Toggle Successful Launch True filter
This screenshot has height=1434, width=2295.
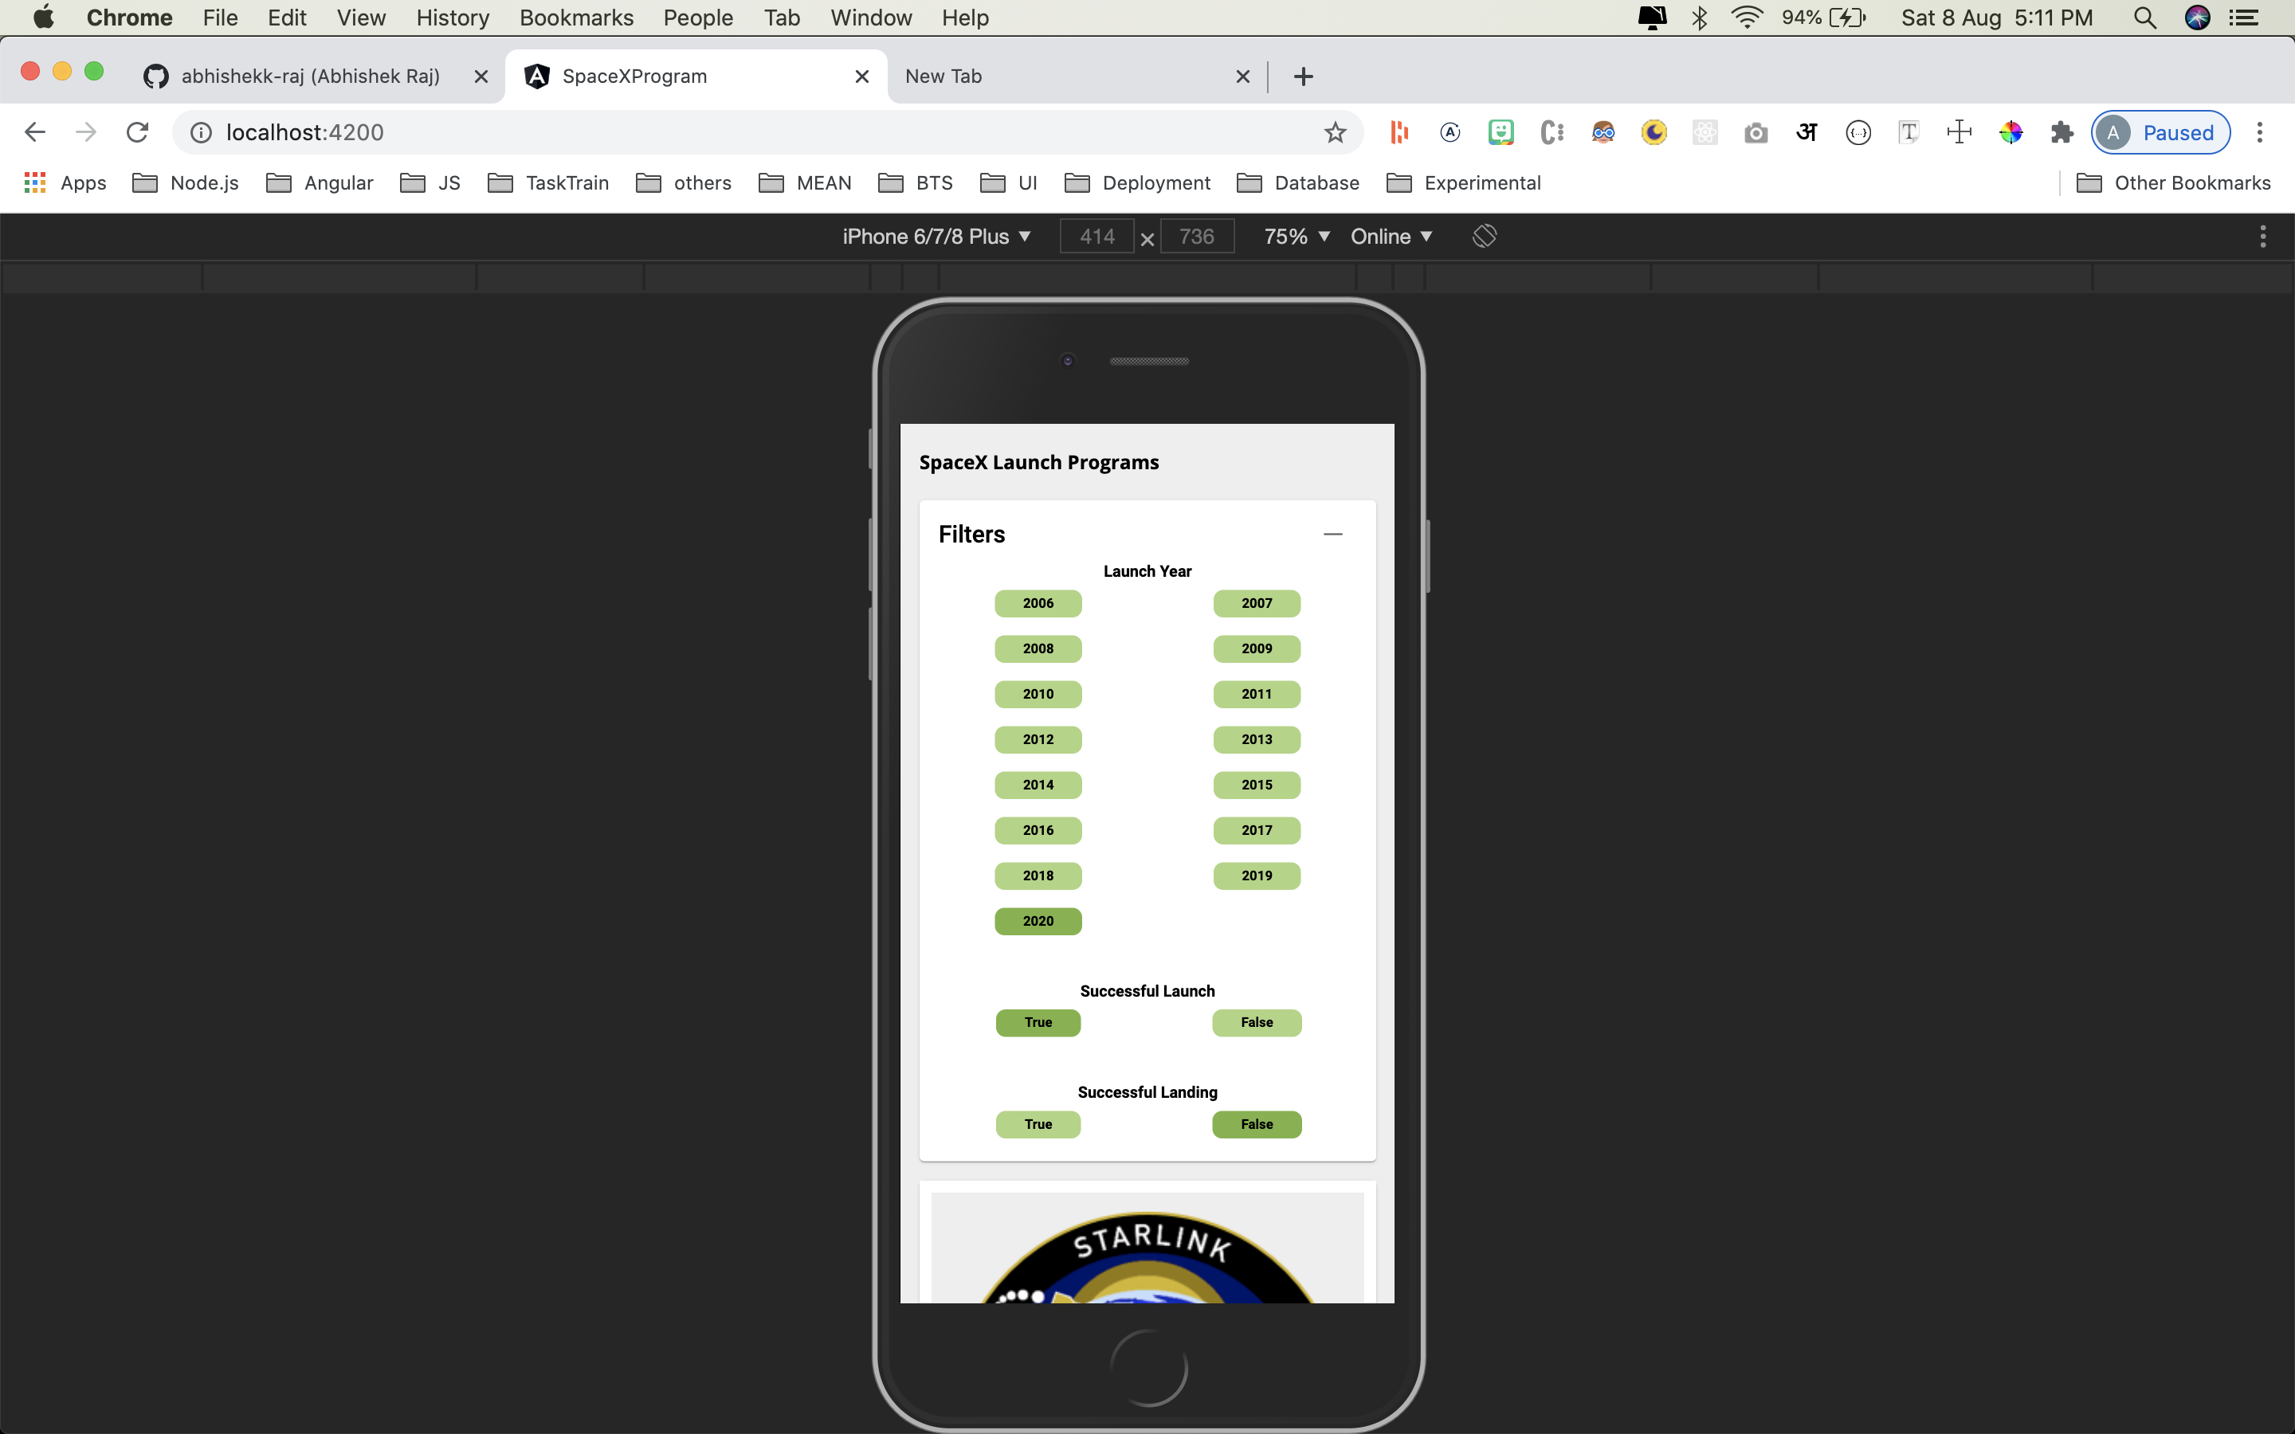[x=1038, y=1022]
